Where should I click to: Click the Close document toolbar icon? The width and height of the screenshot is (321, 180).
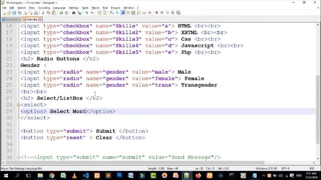pyautogui.click(x=25, y=13)
